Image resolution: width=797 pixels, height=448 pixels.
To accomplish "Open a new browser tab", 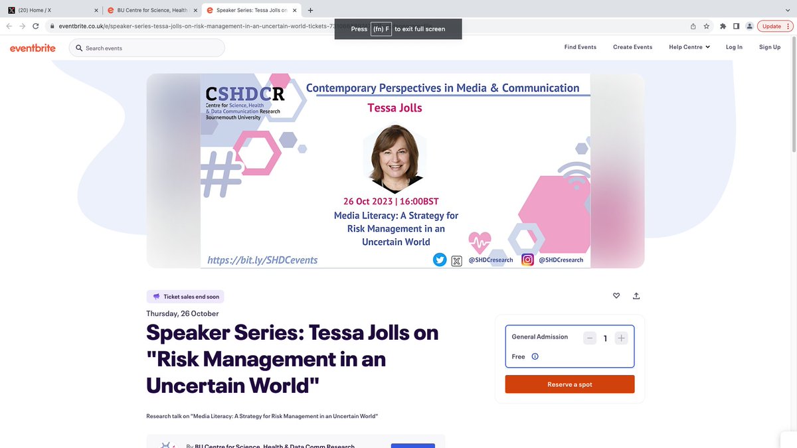I will 311,10.
